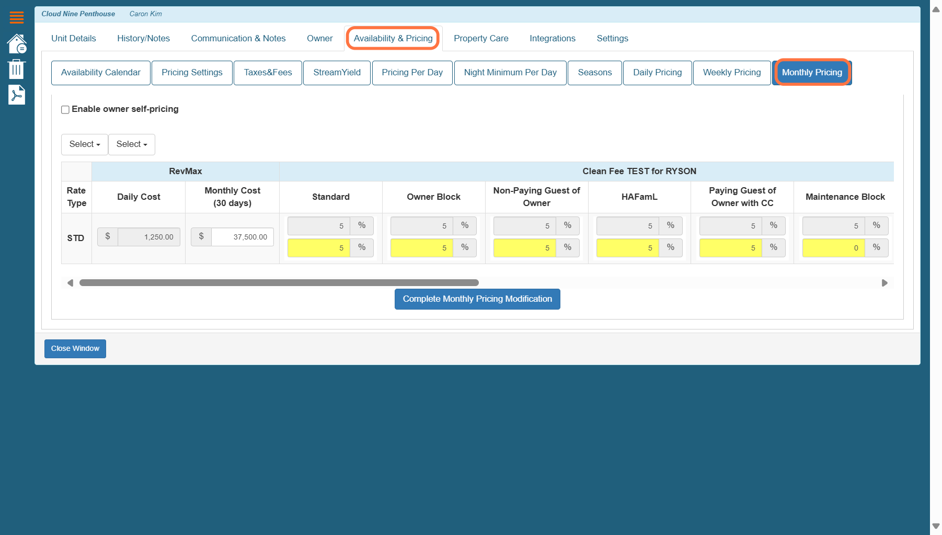The height and width of the screenshot is (535, 942).
Task: Open the hamburger menu icon
Action: [17, 17]
